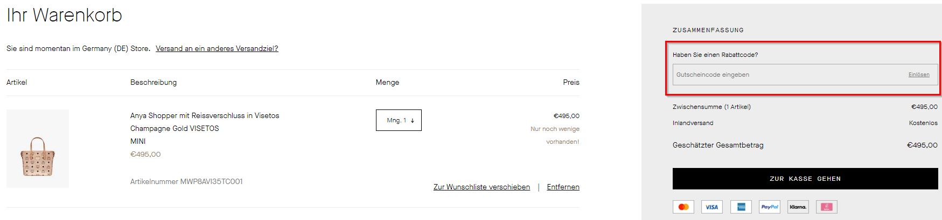Click the PayPal payment icon

tap(769, 207)
